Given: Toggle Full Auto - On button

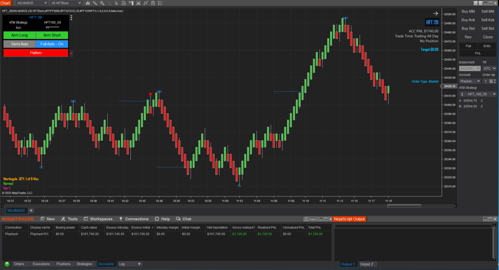Looking at the screenshot, I should (x=52, y=44).
